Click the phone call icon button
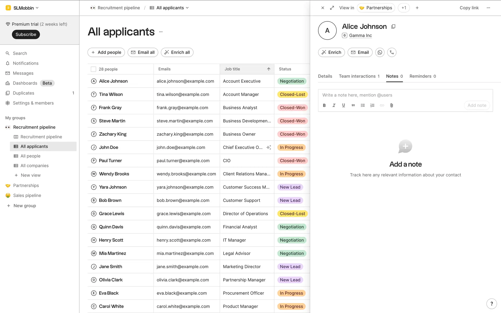Image resolution: width=501 pixels, height=313 pixels. tap(392, 52)
